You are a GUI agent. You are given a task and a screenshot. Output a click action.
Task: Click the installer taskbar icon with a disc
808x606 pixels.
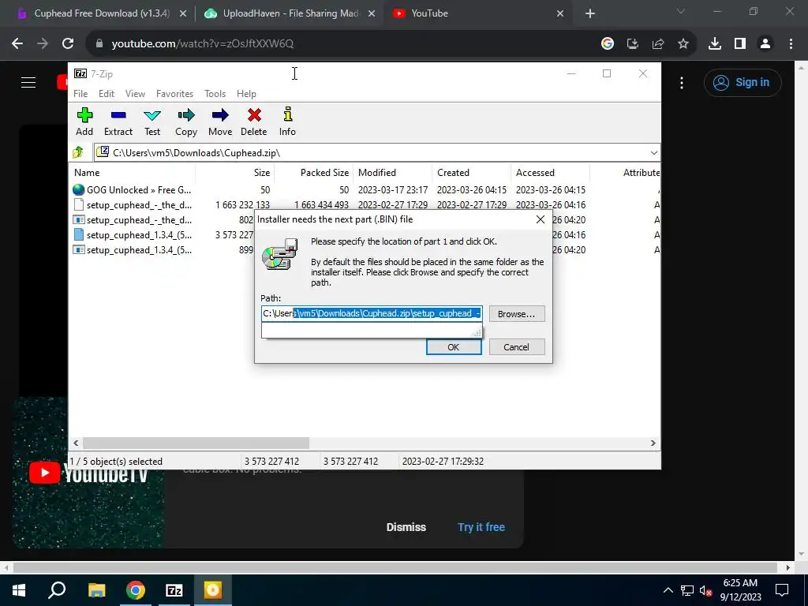(212, 590)
